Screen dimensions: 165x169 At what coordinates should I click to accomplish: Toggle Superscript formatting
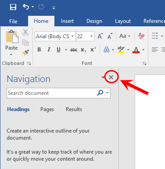(93, 50)
